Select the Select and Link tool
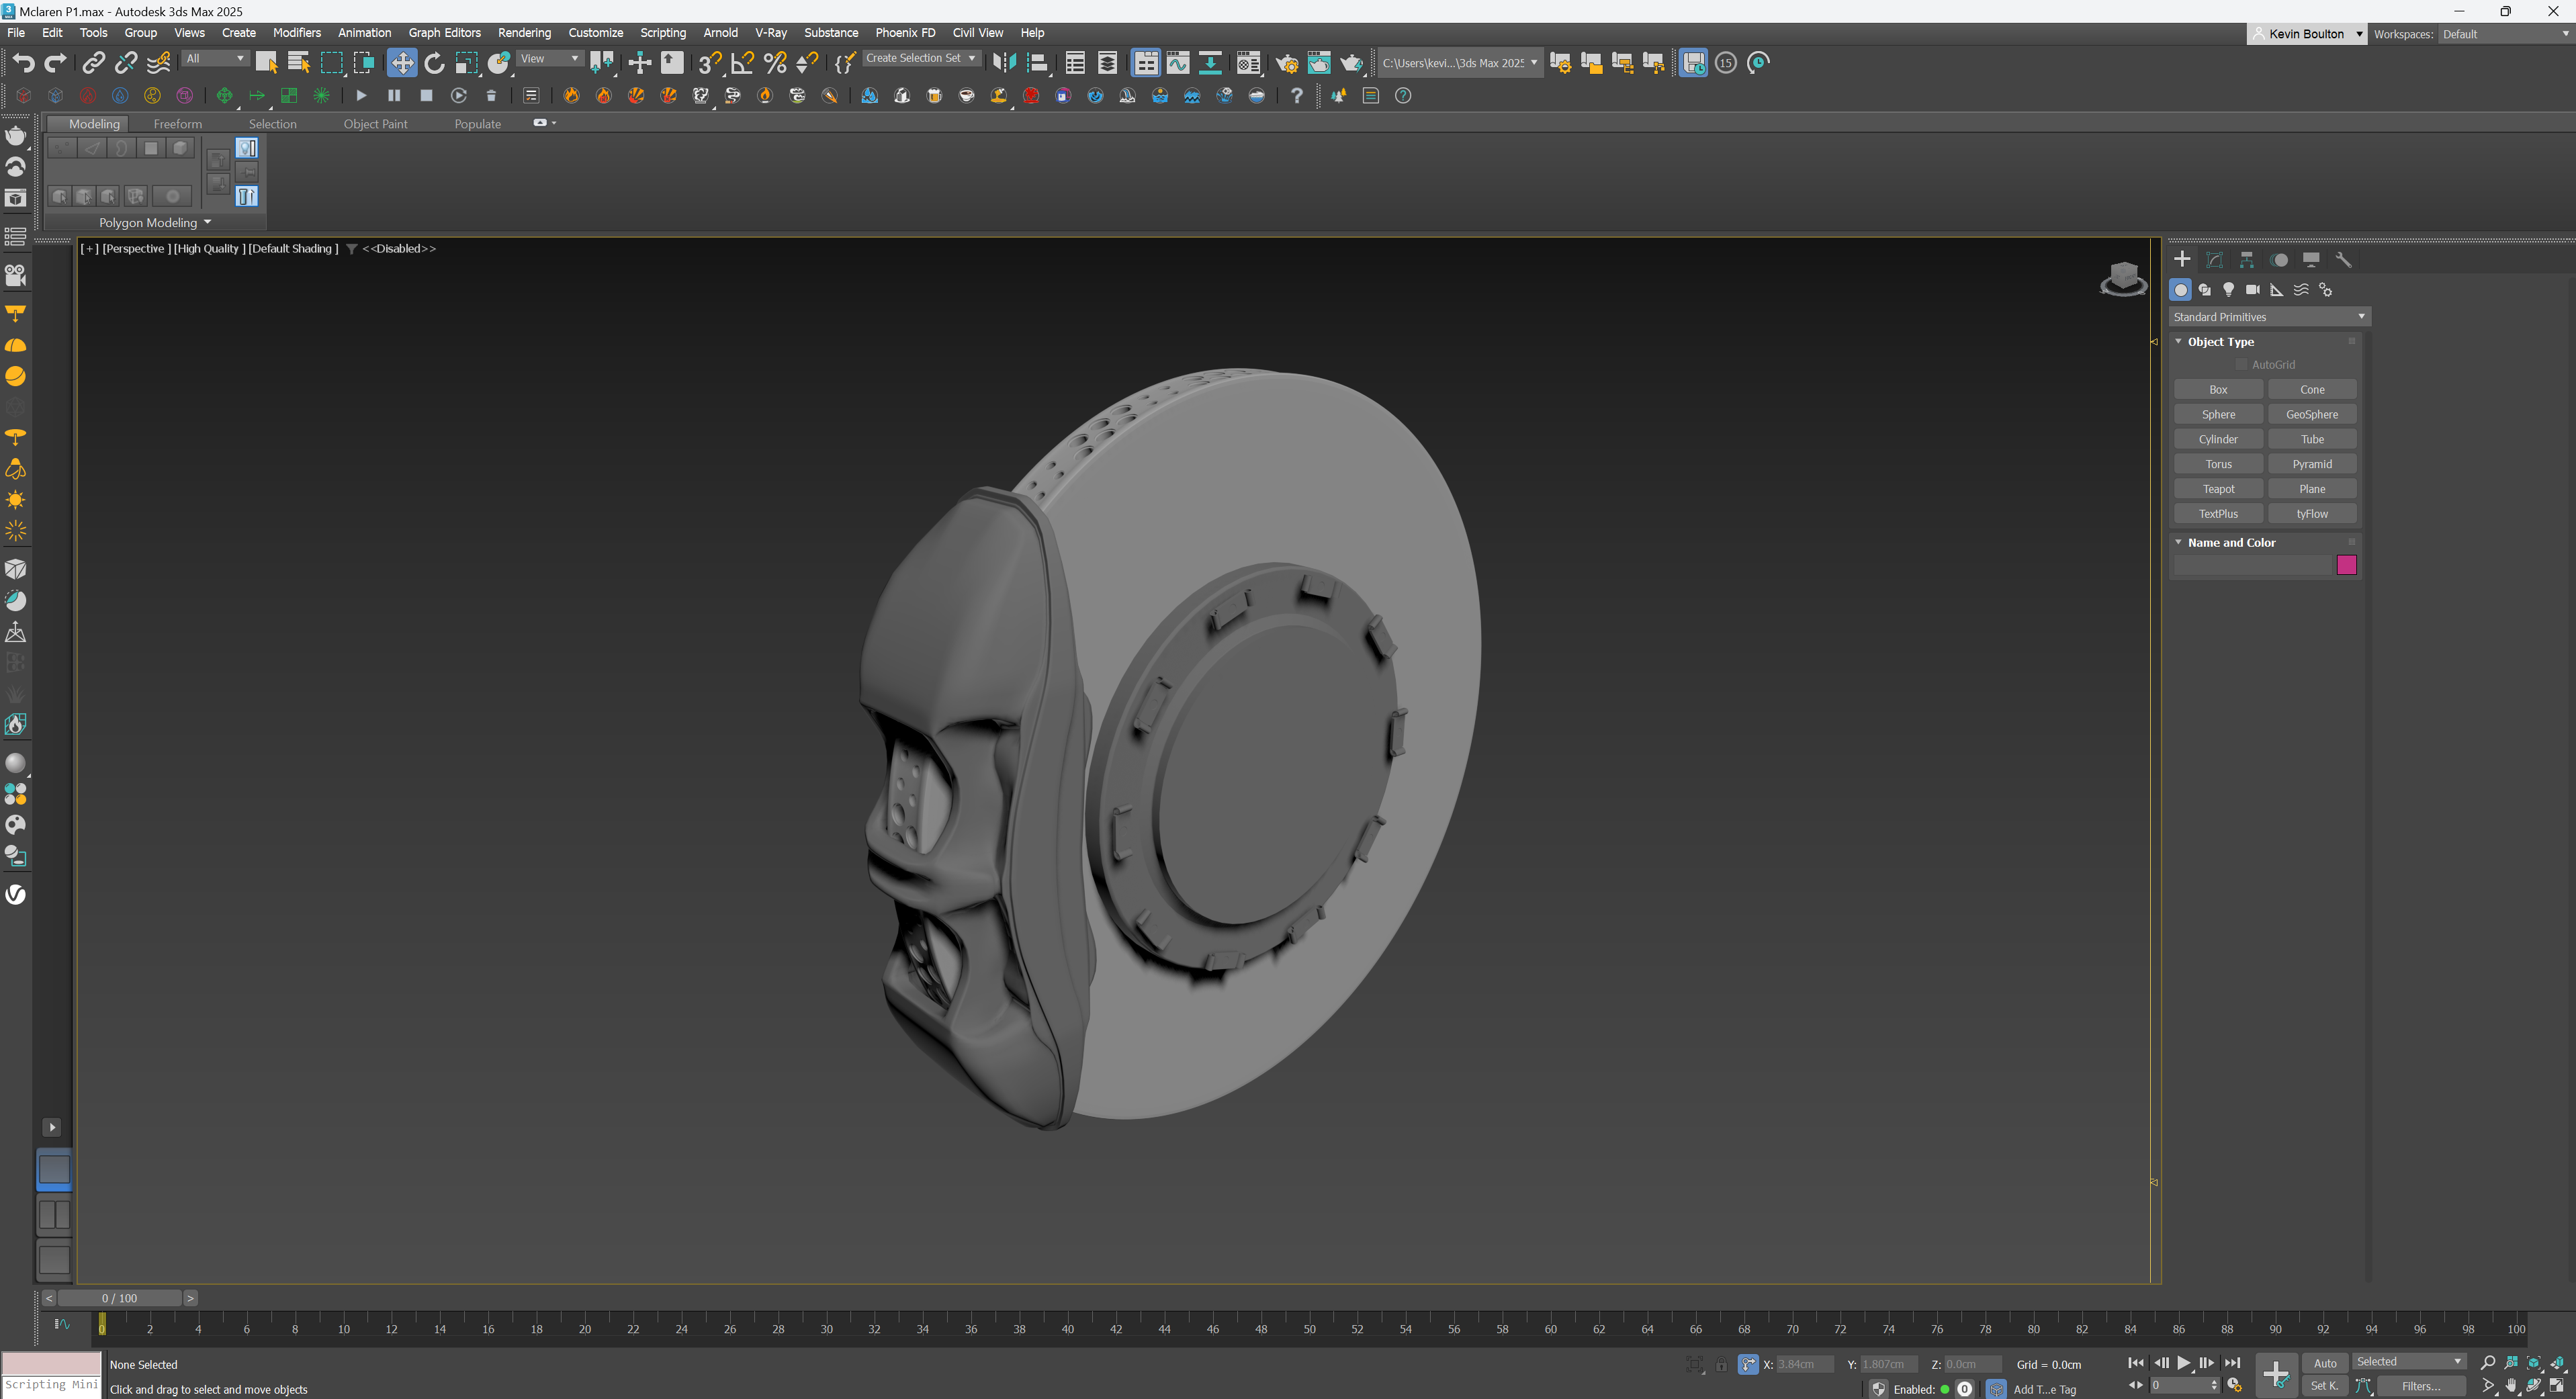 (x=93, y=63)
